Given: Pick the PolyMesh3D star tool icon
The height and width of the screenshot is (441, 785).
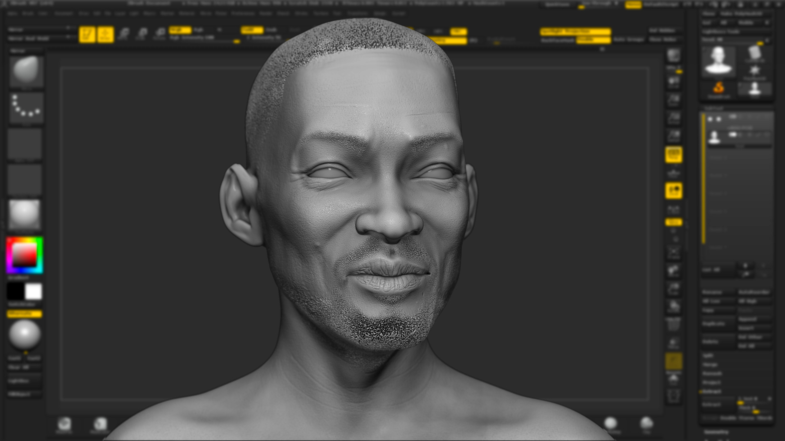Looking at the screenshot, I should click(754, 71).
